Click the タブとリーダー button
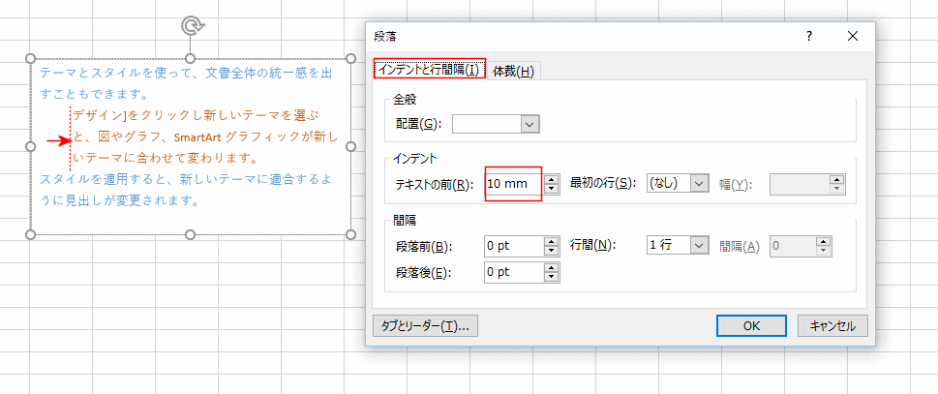Viewport: 938px width, 394px height. coord(425,326)
